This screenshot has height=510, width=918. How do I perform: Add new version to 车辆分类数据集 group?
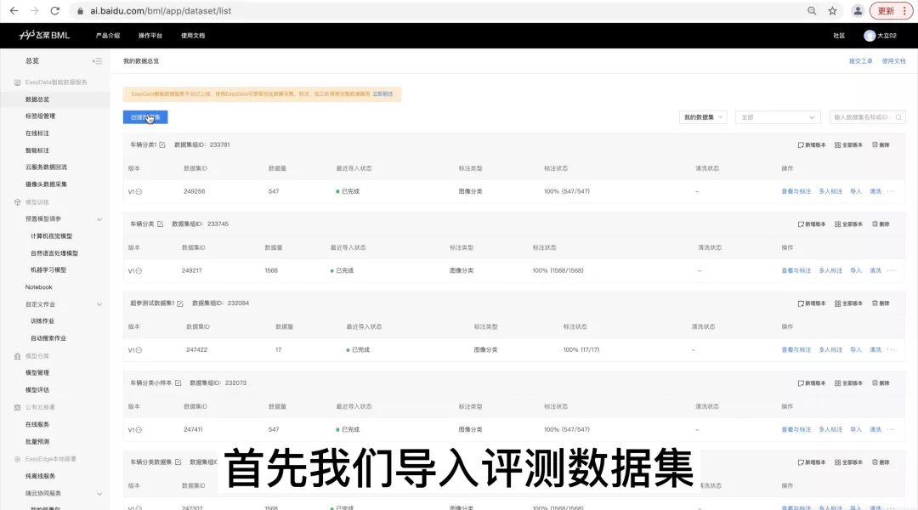click(x=812, y=462)
